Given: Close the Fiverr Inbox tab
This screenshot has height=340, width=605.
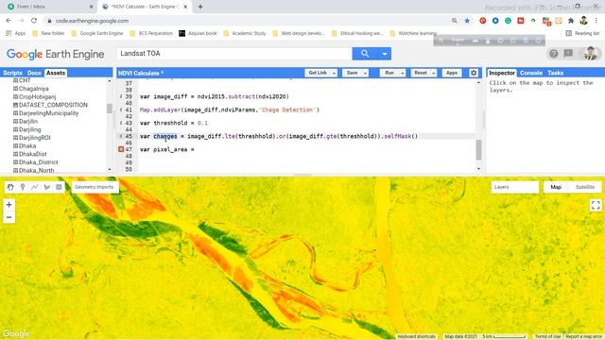Looking at the screenshot, I should 92,7.
